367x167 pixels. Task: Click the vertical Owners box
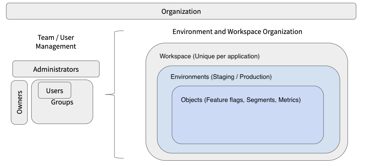19,102
